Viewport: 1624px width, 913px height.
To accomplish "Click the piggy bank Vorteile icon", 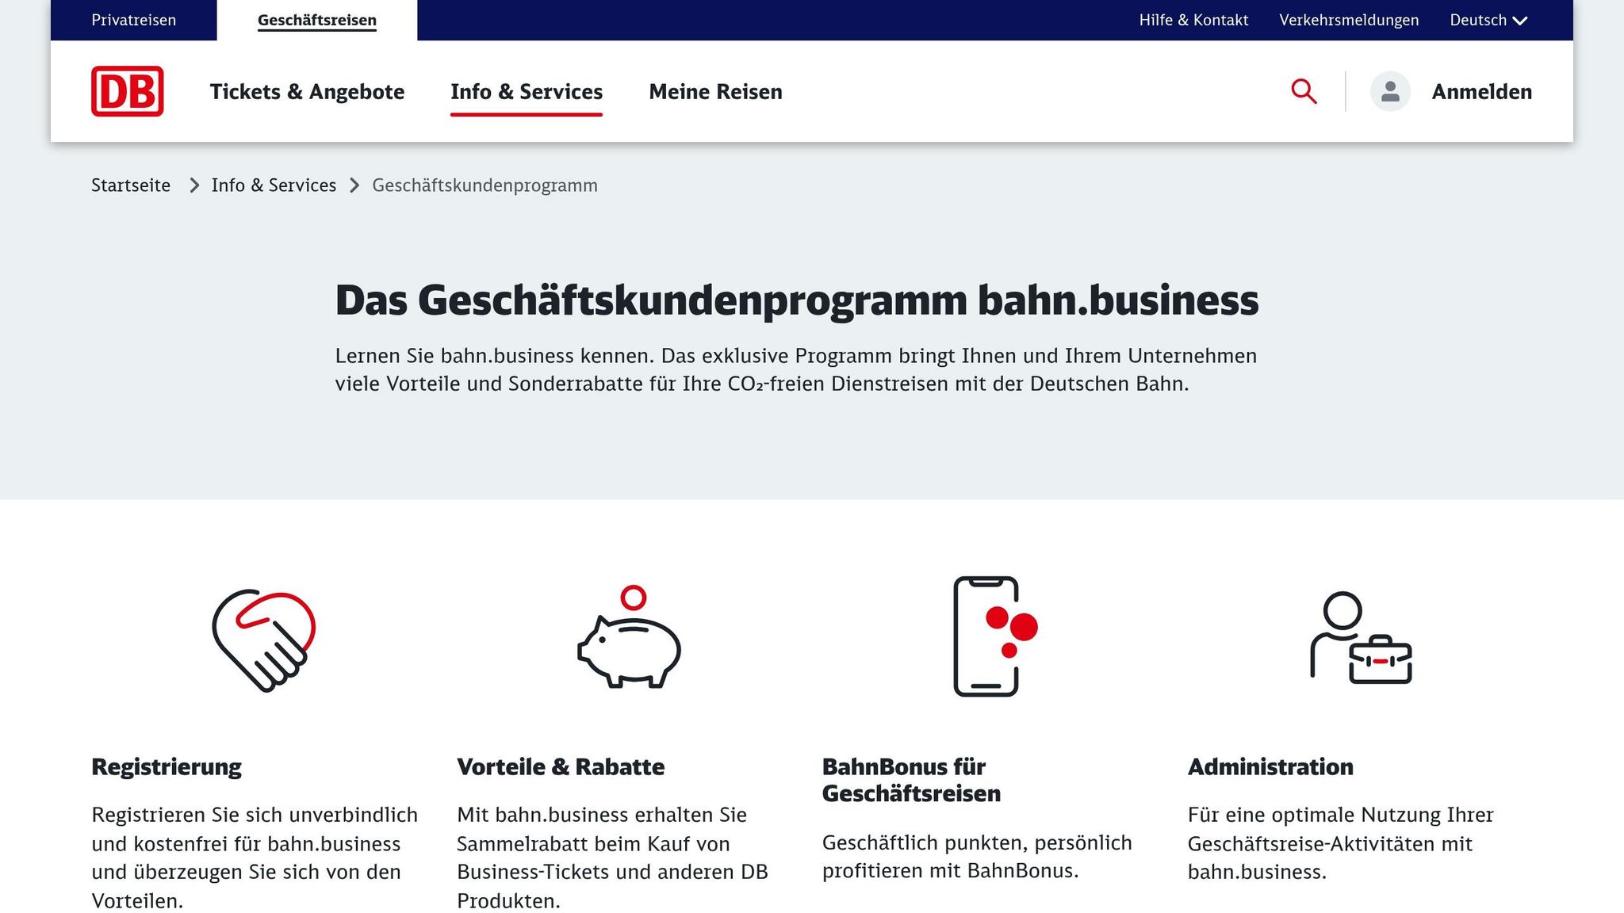I will (x=630, y=636).
